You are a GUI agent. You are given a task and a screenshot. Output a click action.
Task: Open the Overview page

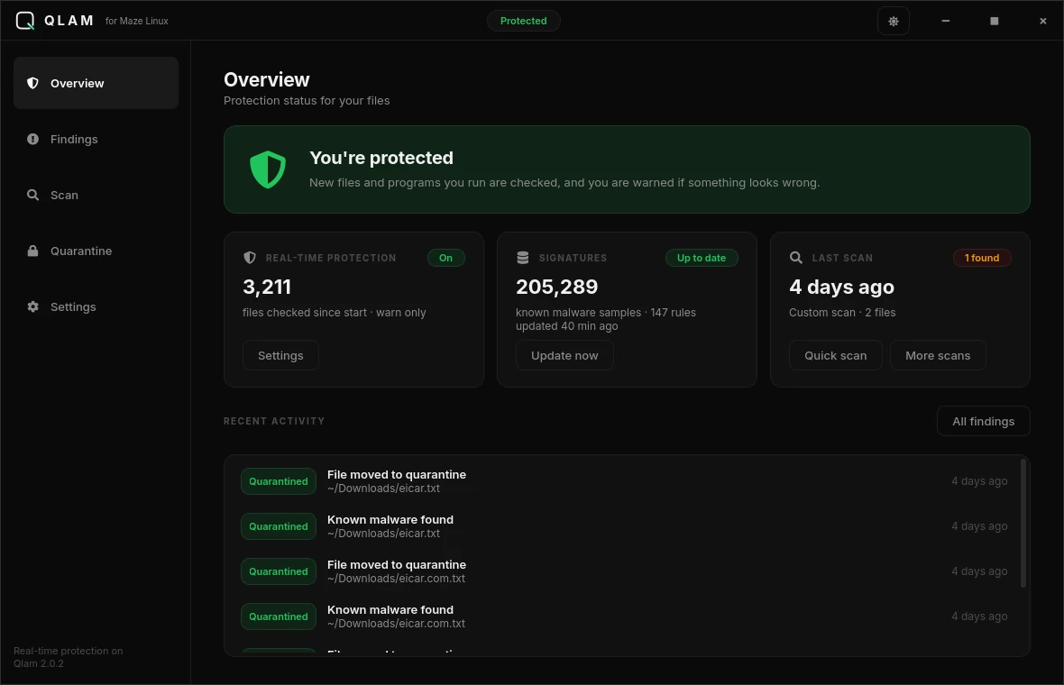pos(96,83)
